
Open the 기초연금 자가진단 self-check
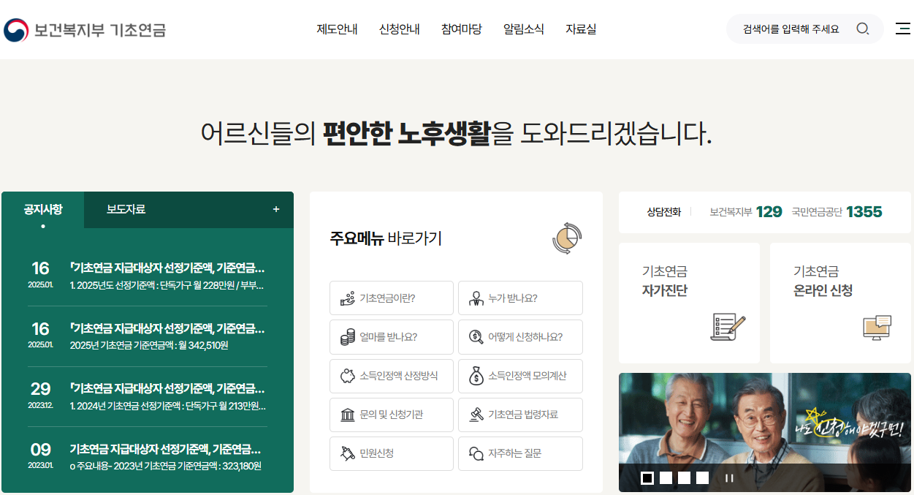click(x=689, y=303)
